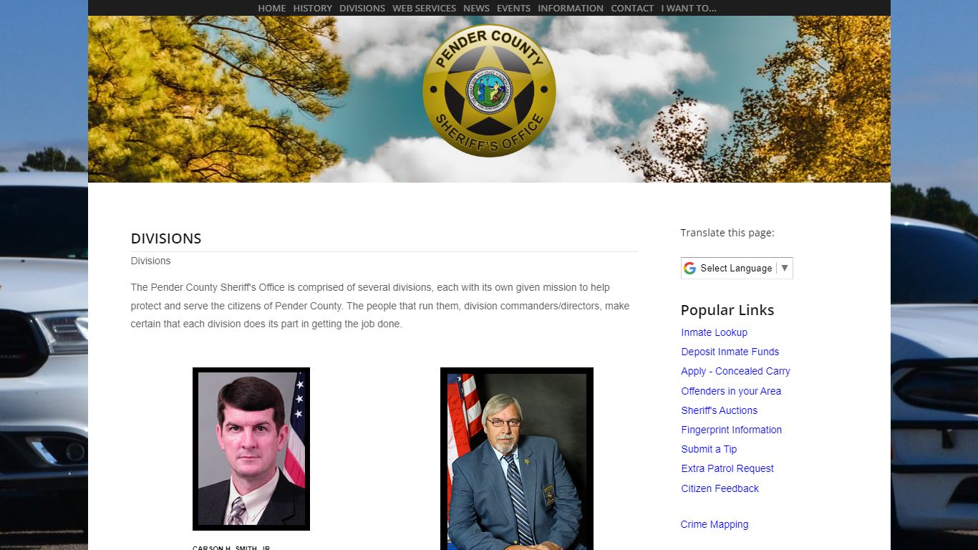Image resolution: width=978 pixels, height=550 pixels.
Task: Click the 'Translate this page:' label
Action: [x=727, y=233]
